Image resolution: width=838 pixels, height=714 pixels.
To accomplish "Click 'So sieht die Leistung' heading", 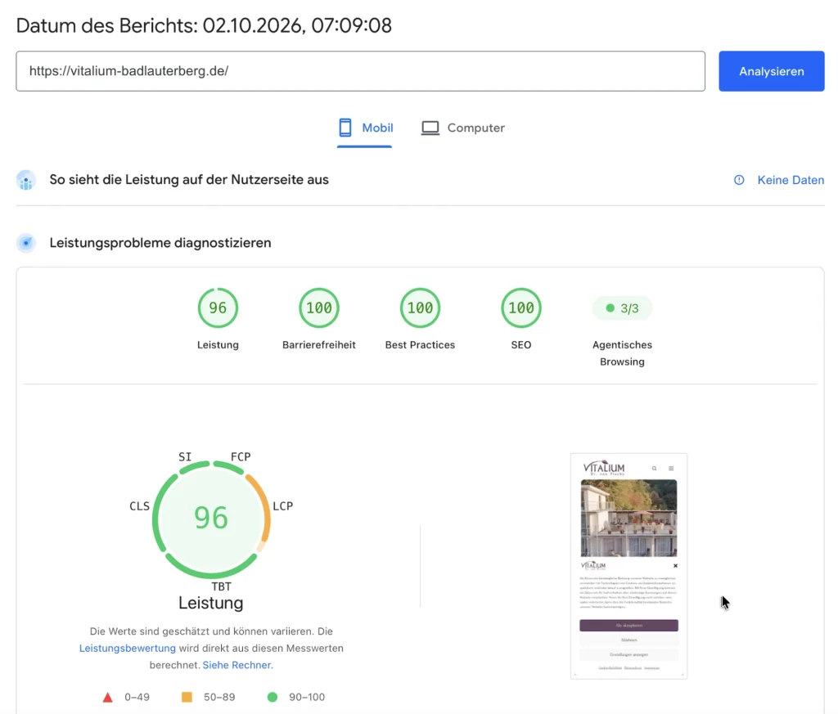I will 189,180.
